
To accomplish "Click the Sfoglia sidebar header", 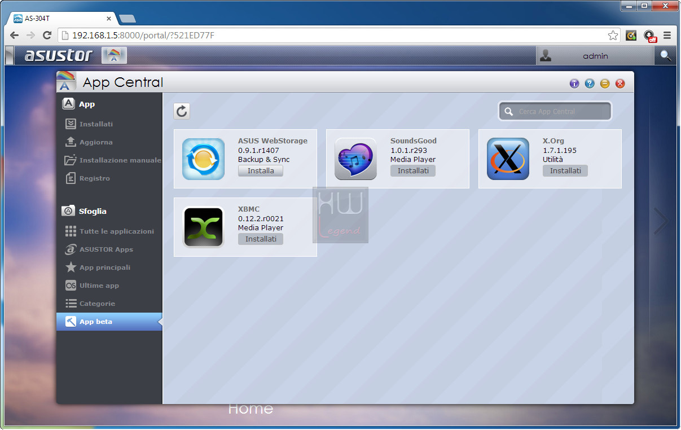I will [84, 211].
